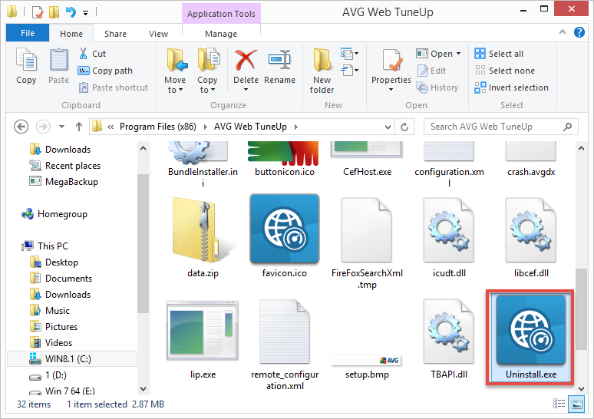Open Homegroup in navigation pane
This screenshot has width=594, height=419.
pos(55,214)
